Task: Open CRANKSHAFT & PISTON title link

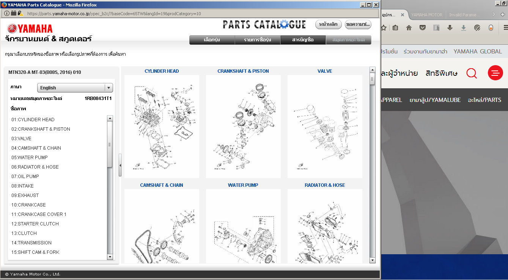Action: click(x=243, y=71)
